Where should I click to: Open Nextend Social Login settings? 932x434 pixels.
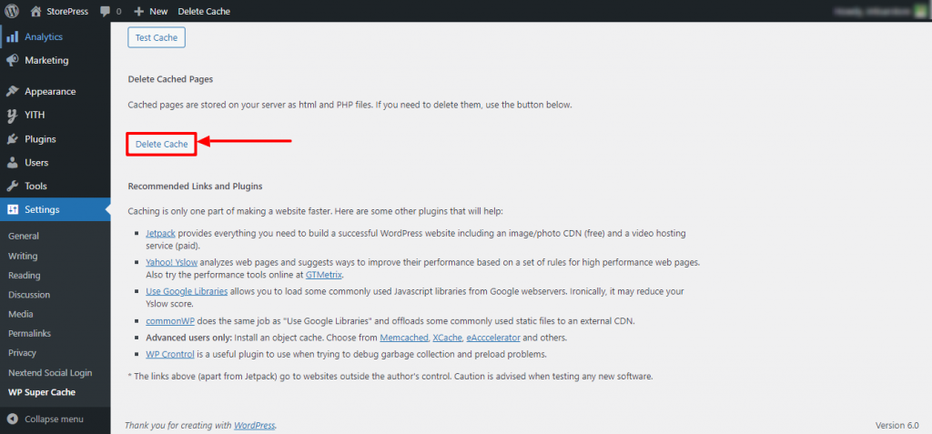50,373
